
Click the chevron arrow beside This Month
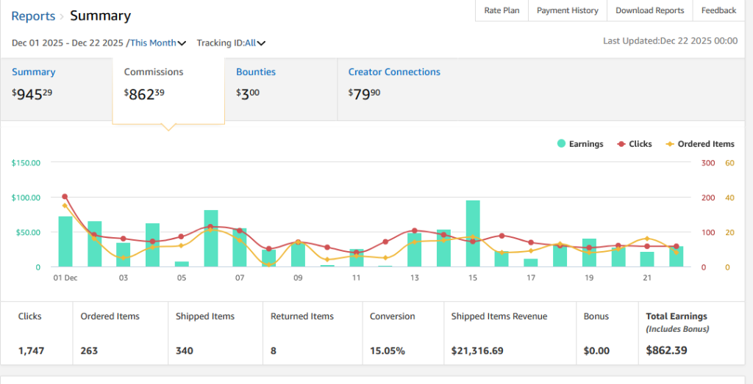(x=182, y=43)
